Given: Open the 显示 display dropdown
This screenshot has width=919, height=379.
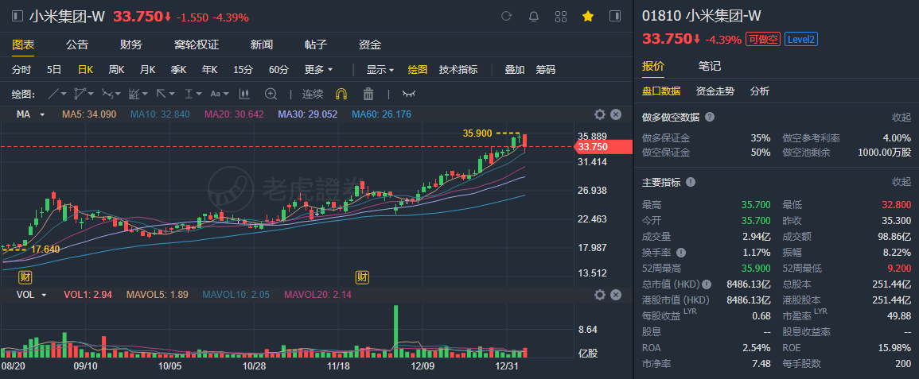Looking at the screenshot, I should tap(380, 70).
